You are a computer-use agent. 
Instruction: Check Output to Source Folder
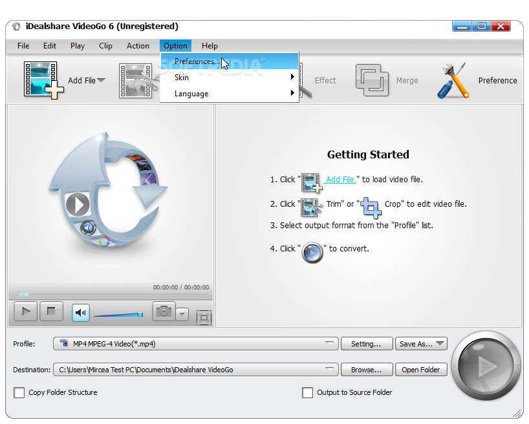(307, 392)
